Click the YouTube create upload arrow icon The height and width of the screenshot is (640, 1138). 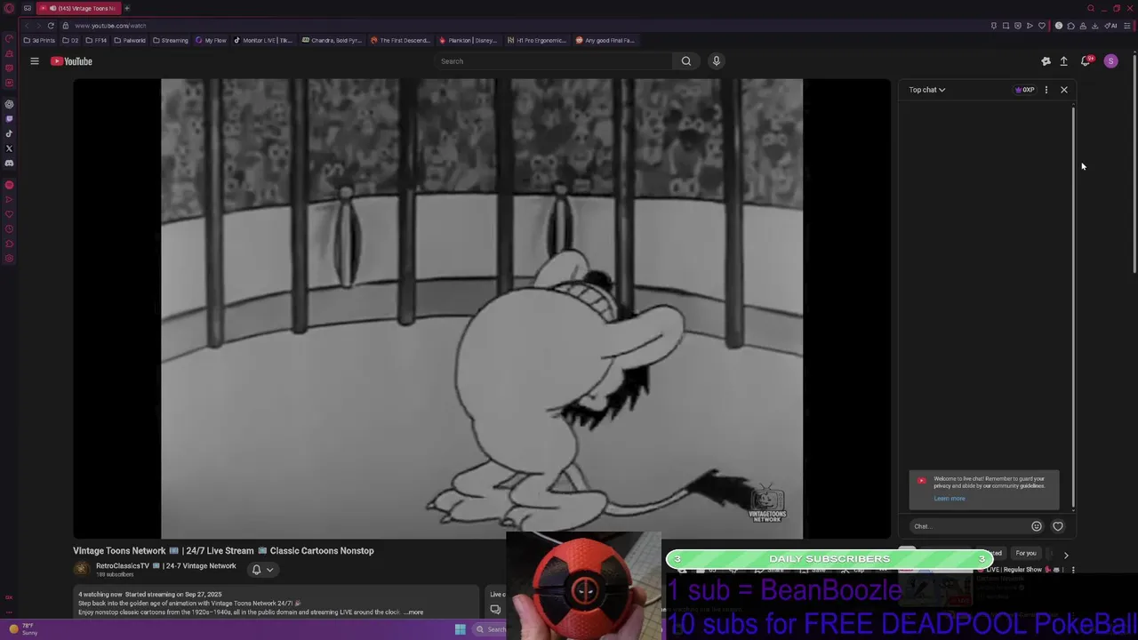(x=1063, y=61)
